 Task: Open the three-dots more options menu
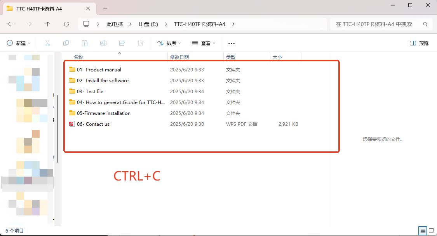click(232, 43)
